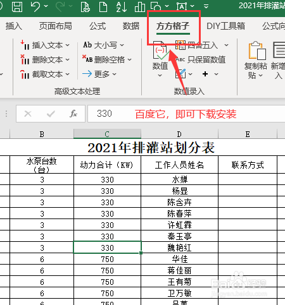Click the cell containing 魏艳红
Viewport: 285px width, 305px height.
(x=179, y=248)
